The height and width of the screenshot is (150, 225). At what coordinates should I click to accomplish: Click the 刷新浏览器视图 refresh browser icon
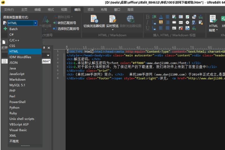point(130,21)
